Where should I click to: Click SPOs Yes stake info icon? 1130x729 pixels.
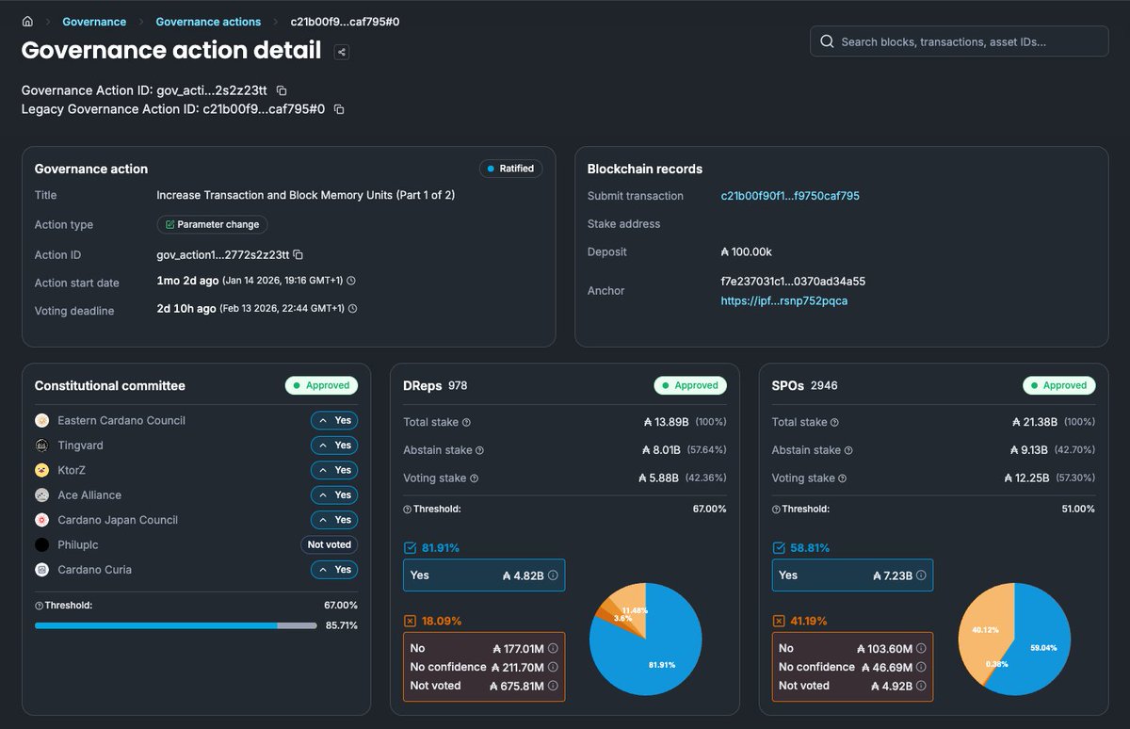click(x=921, y=575)
